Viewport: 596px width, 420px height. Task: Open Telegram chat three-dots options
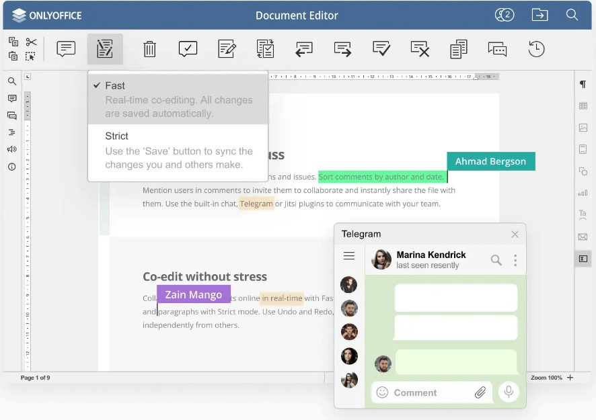click(515, 260)
